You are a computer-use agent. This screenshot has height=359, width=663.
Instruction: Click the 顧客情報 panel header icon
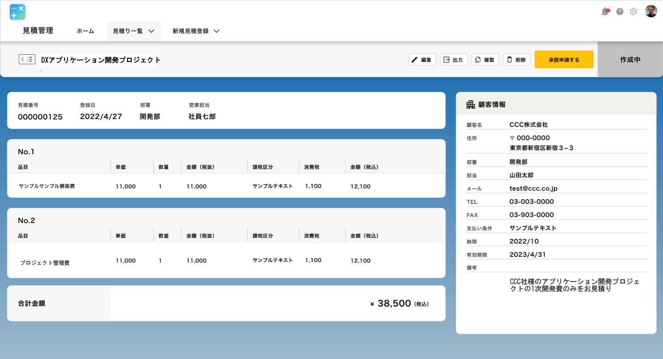coord(471,104)
